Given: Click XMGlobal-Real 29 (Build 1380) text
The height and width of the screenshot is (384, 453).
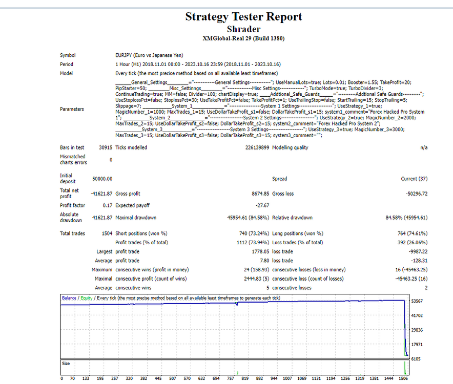Looking at the screenshot, I should click(243, 38).
